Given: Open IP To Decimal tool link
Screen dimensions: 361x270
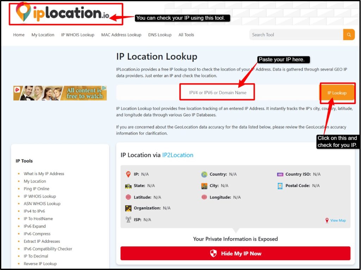Looking at the screenshot, I should [36, 256].
